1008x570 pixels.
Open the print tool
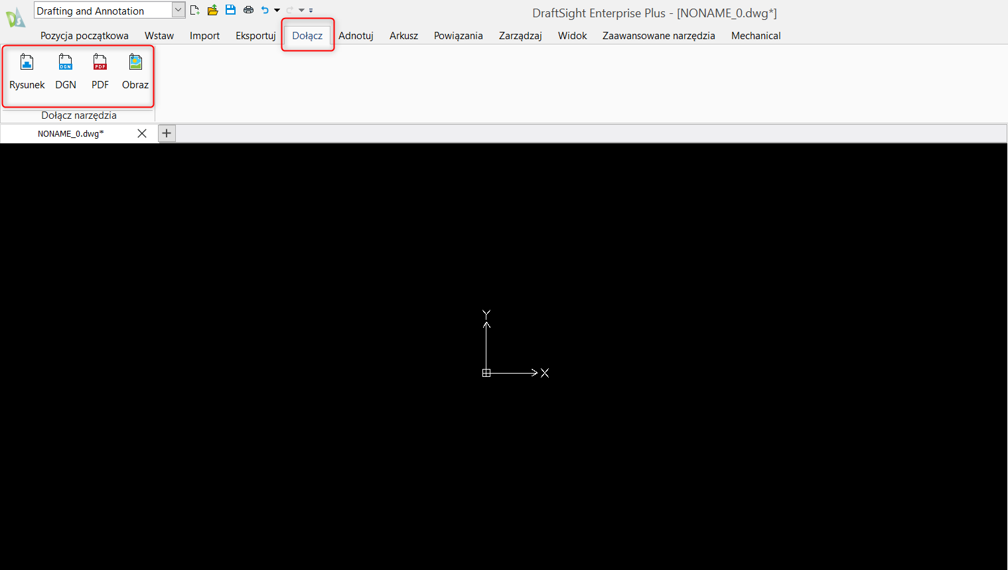[248, 9]
